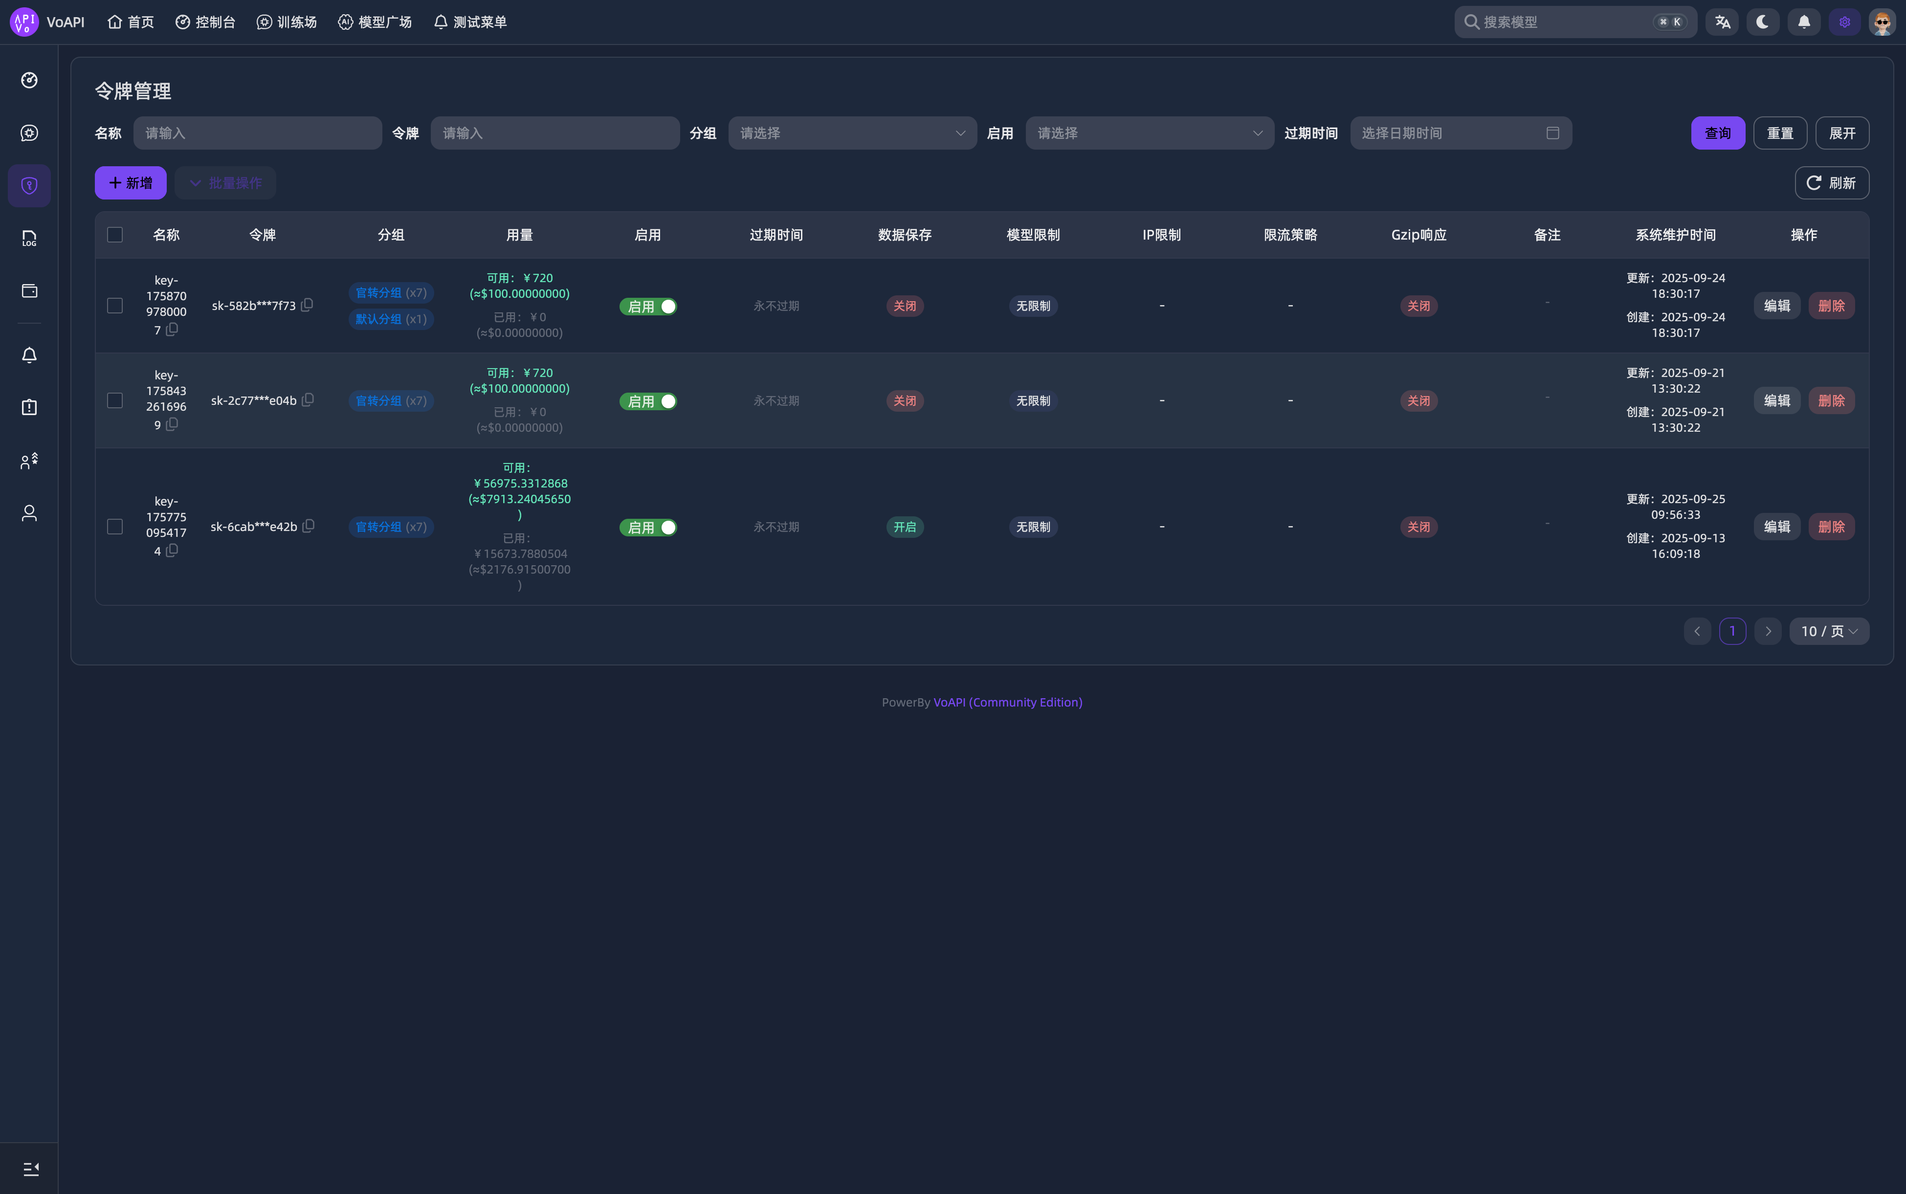Check the select-all header checkbox
Image resolution: width=1906 pixels, height=1194 pixels.
pyautogui.click(x=115, y=235)
